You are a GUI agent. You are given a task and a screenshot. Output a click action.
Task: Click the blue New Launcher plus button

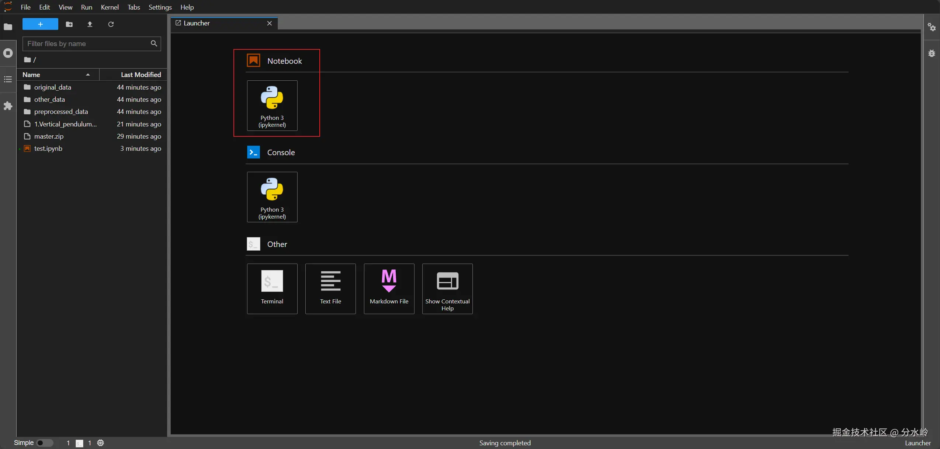[x=40, y=24]
